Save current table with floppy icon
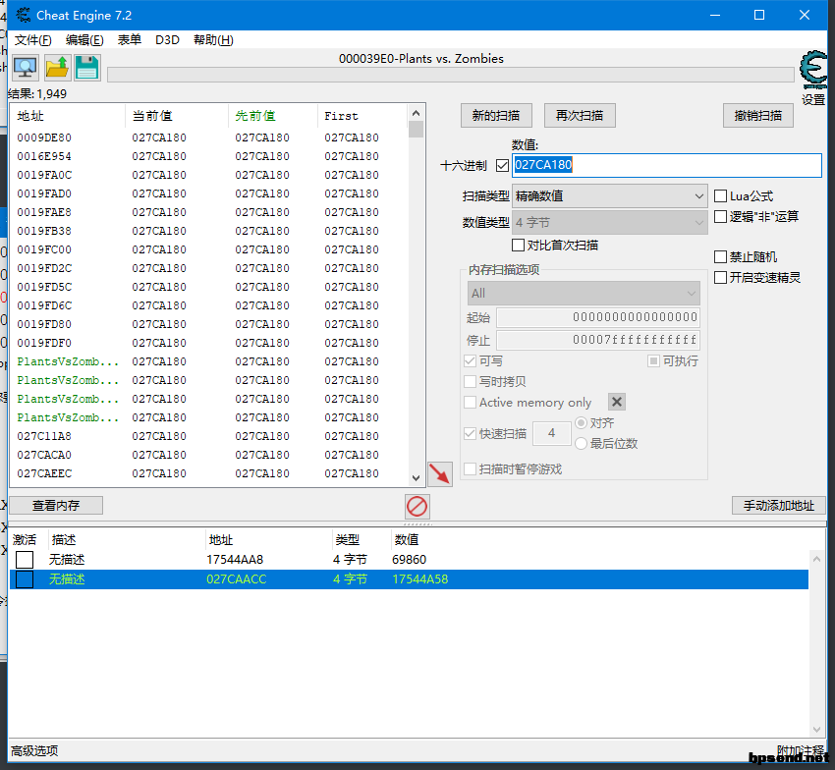 87,68
